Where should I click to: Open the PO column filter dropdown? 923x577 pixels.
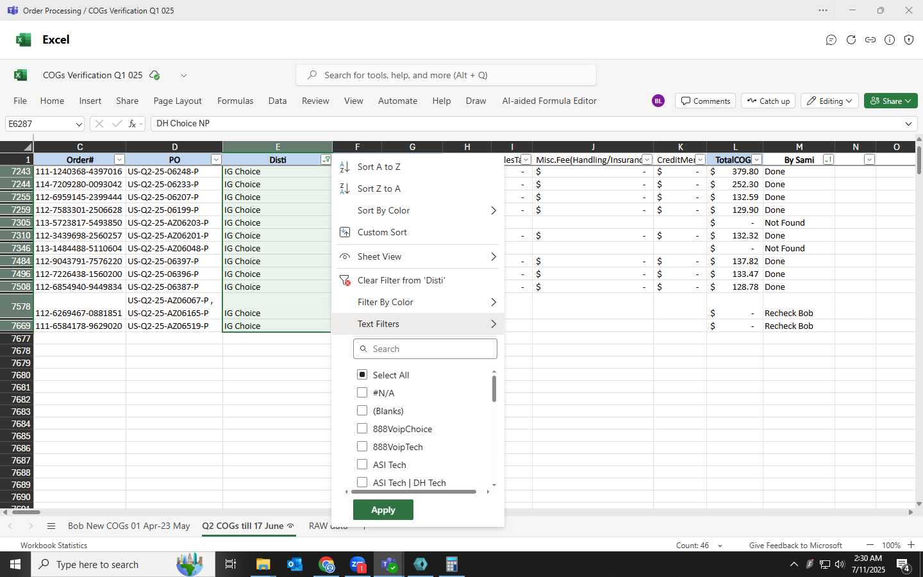(216, 160)
